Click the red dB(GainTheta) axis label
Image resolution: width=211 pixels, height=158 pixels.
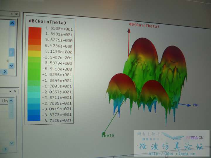[x=144, y=25]
